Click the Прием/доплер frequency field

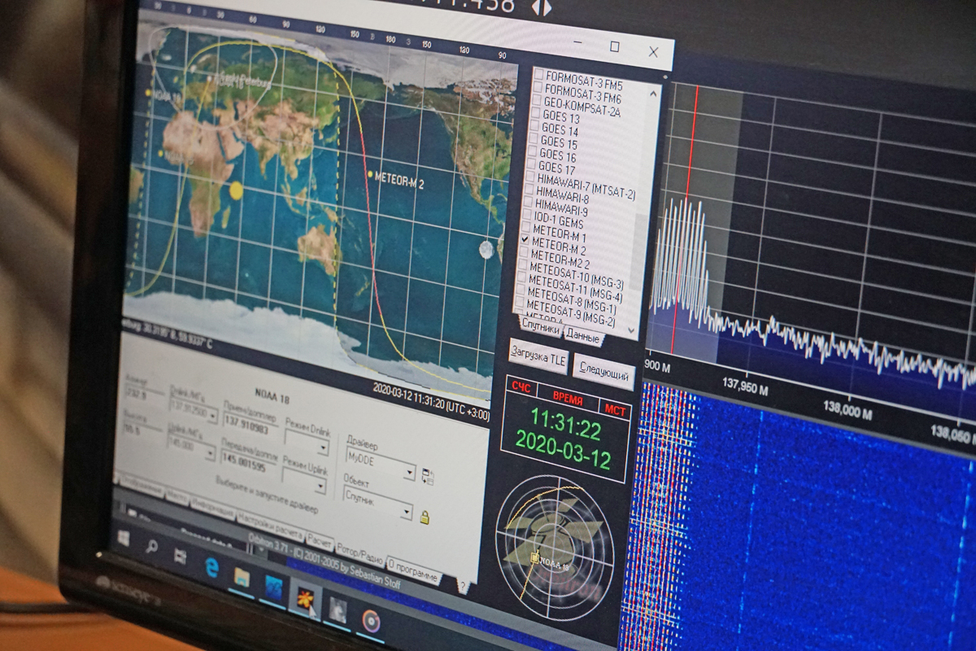click(x=251, y=423)
